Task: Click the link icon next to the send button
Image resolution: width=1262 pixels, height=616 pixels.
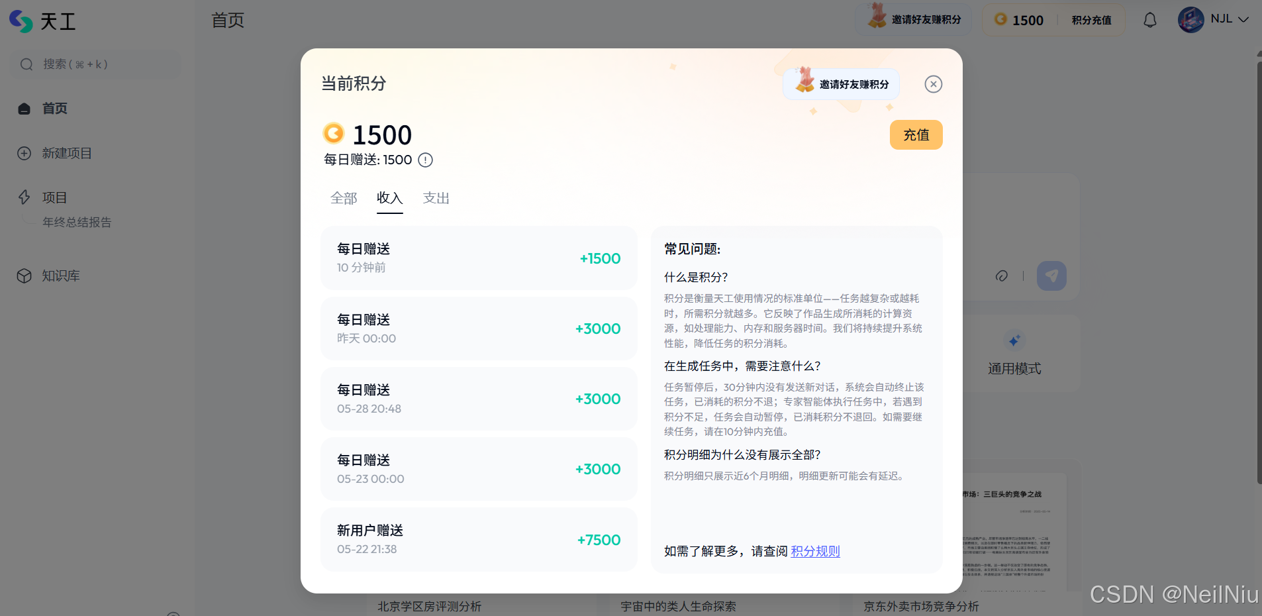Action: 1002,276
